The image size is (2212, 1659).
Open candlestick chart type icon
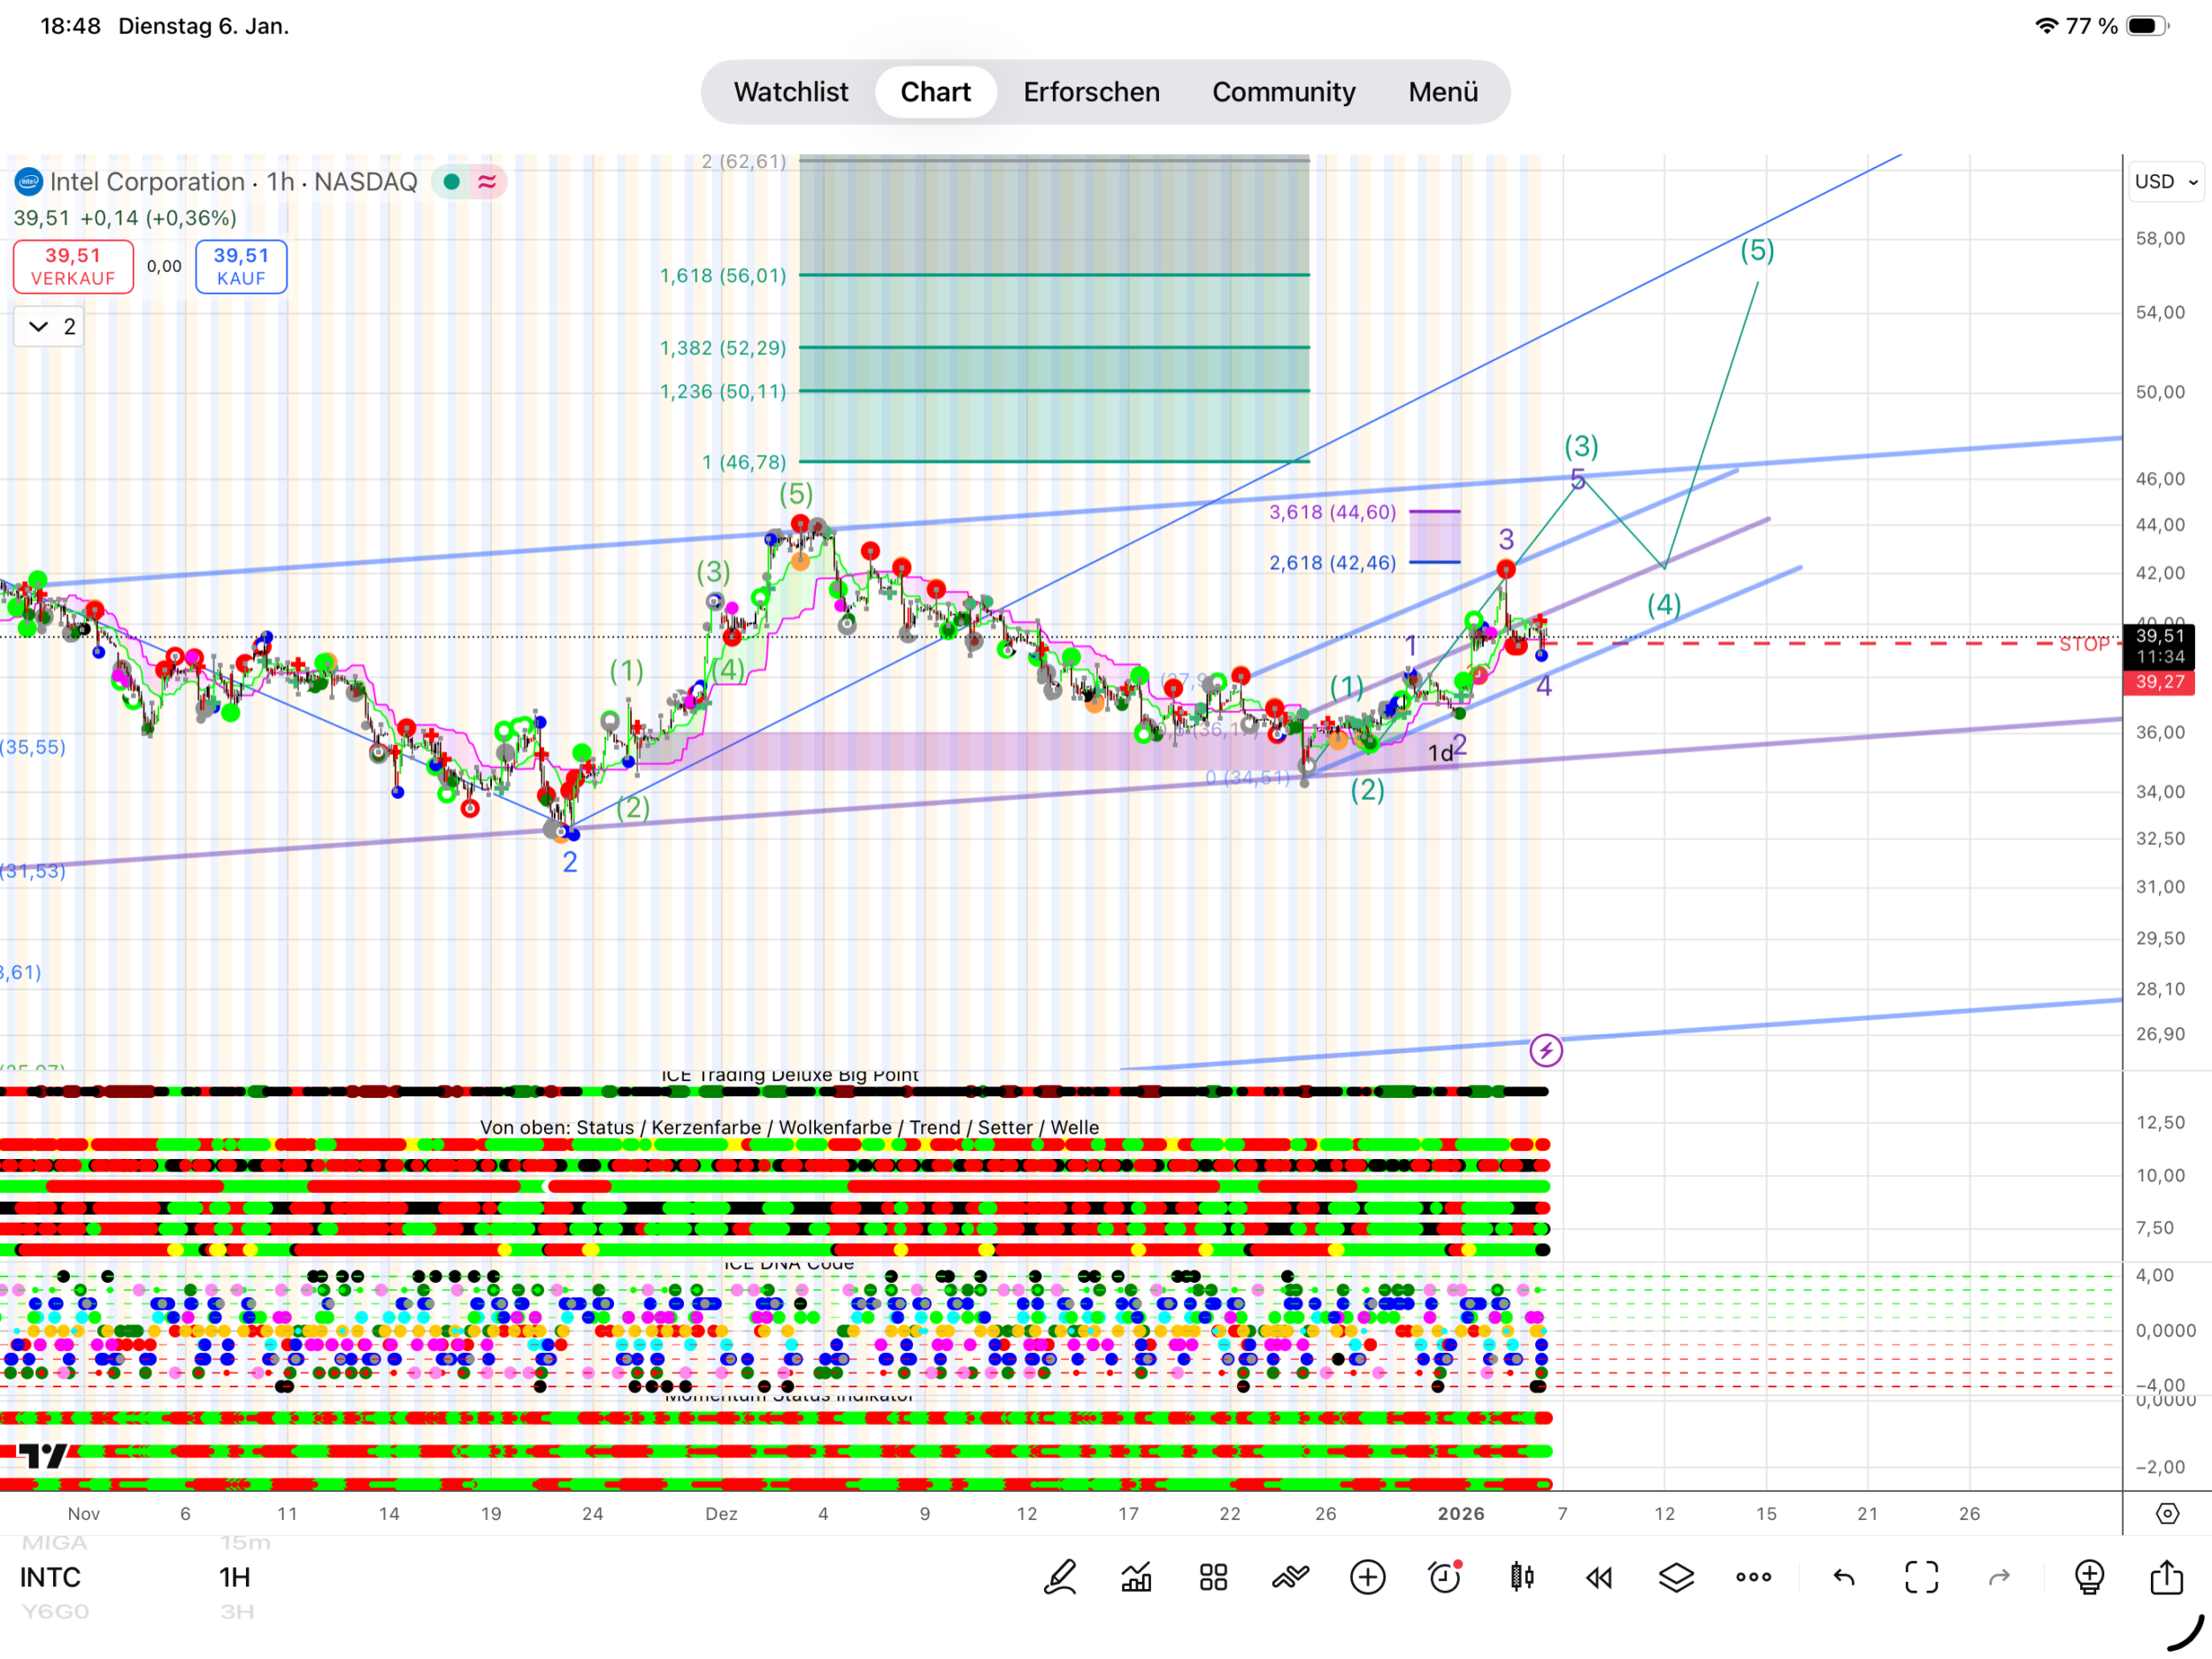tap(1521, 1578)
